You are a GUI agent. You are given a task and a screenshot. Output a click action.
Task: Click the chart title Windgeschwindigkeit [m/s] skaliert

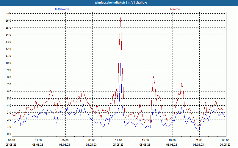pos(121,3)
